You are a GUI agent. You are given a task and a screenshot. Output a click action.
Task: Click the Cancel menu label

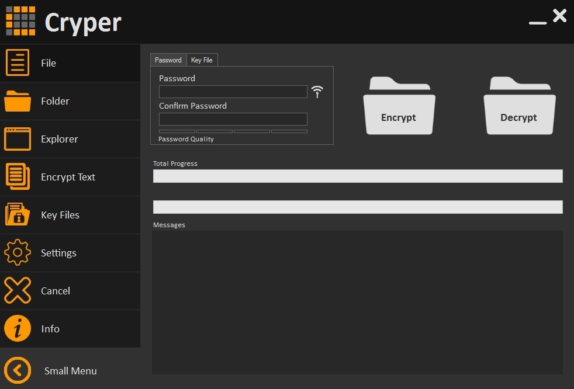[56, 291]
